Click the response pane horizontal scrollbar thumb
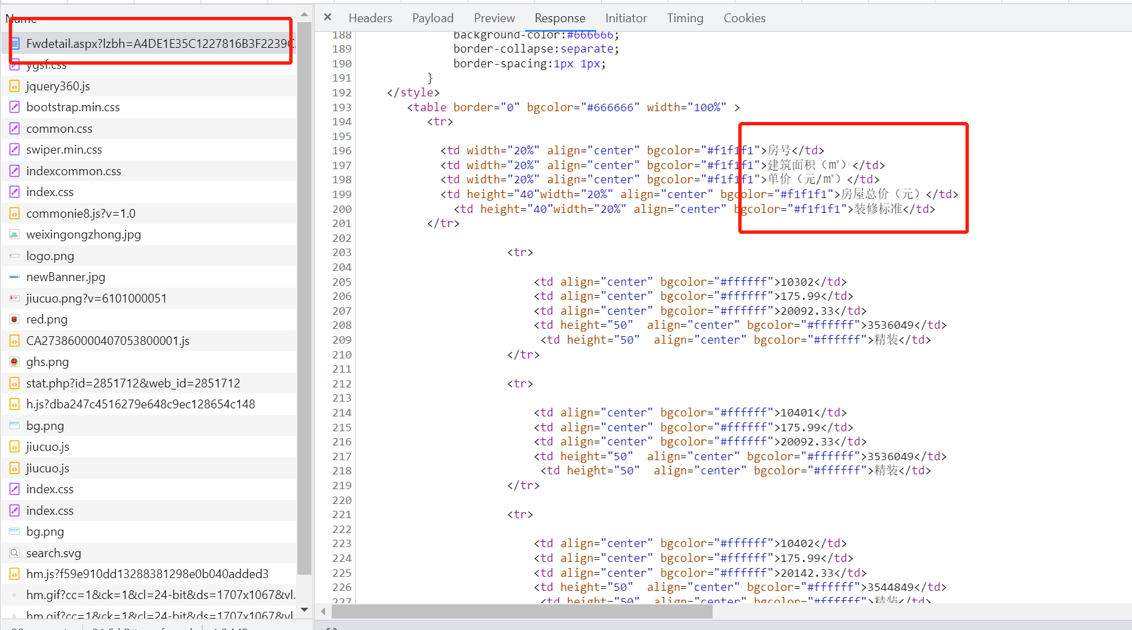1132x630 pixels. click(x=522, y=611)
